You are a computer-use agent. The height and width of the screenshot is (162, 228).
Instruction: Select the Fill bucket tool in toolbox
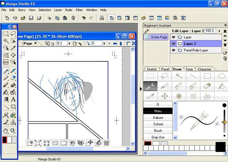click(6, 92)
